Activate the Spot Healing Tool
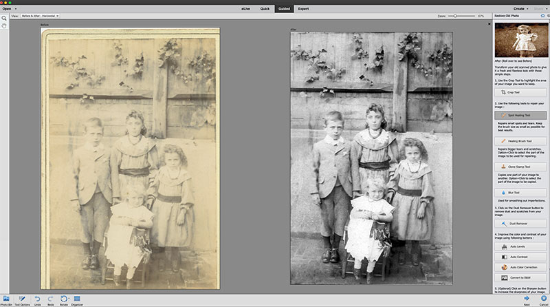 [520, 115]
